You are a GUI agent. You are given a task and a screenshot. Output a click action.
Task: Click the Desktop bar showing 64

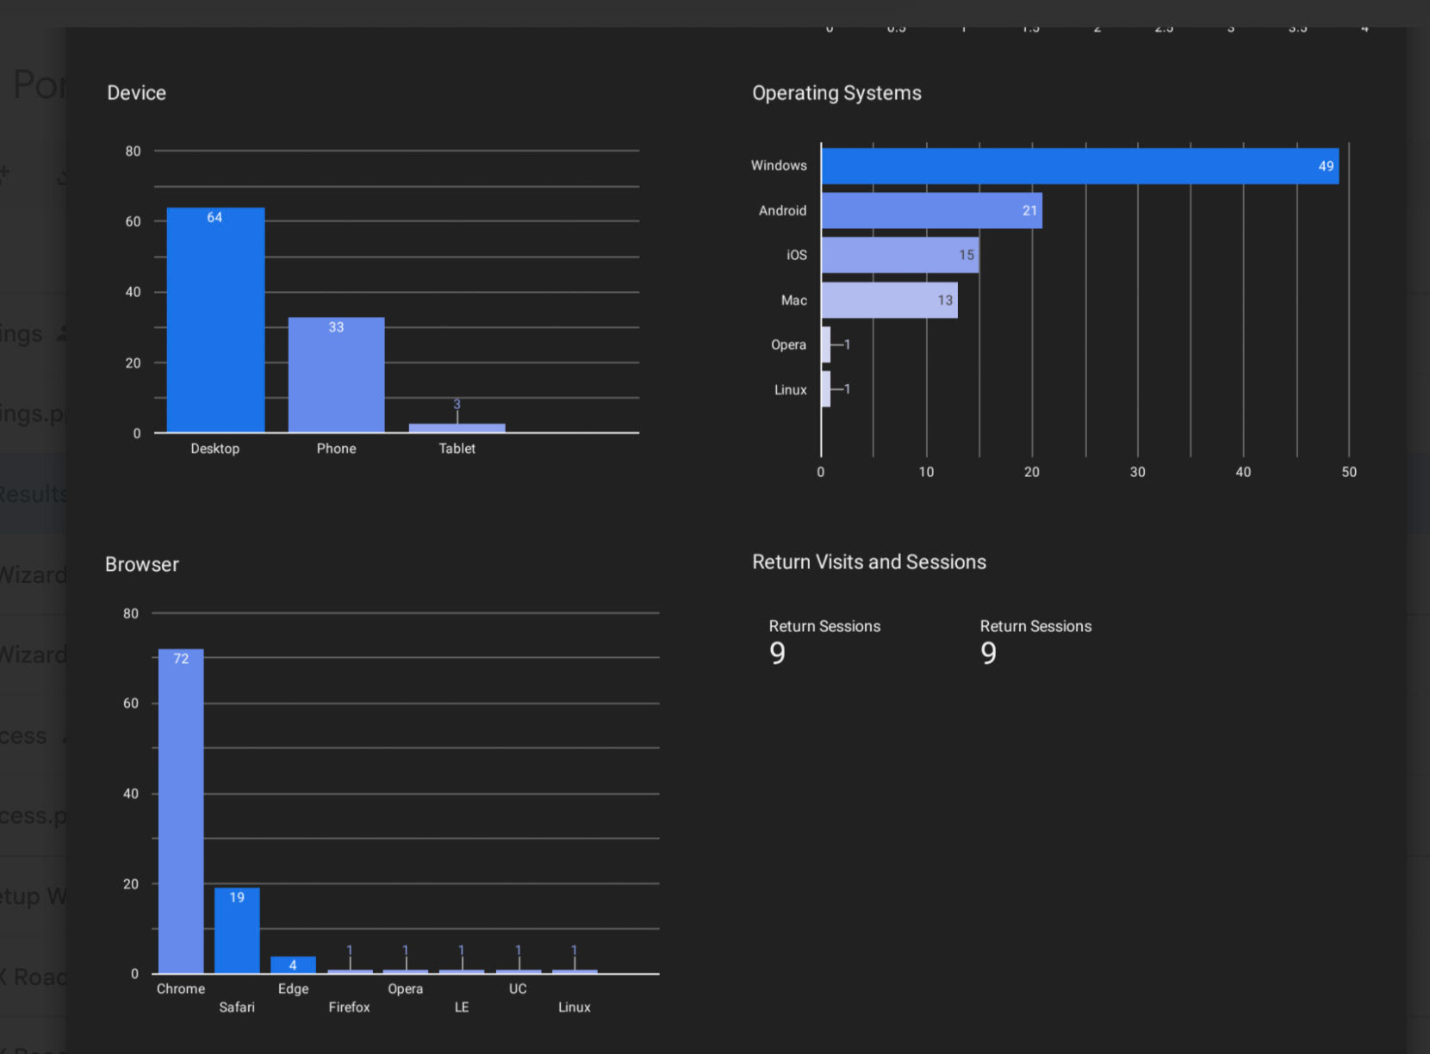tap(215, 319)
